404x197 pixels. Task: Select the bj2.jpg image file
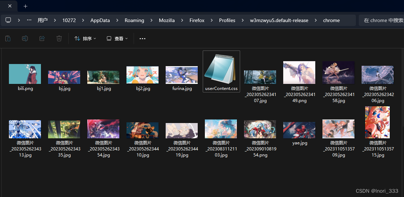(142, 75)
